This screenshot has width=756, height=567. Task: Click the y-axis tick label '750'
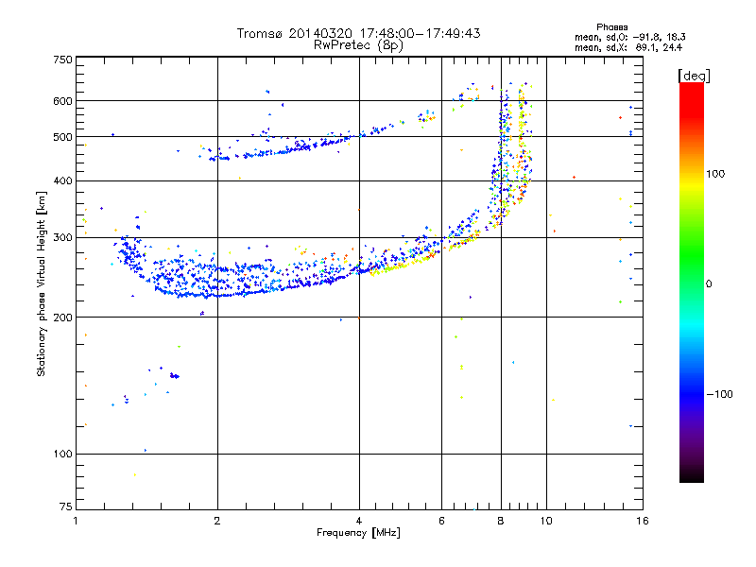point(62,60)
